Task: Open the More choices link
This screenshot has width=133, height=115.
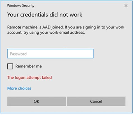Action: (19, 88)
